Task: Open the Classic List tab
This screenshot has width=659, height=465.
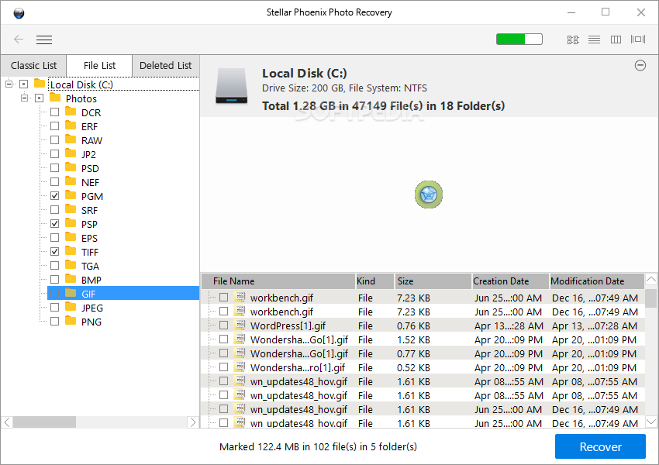Action: 33,66
